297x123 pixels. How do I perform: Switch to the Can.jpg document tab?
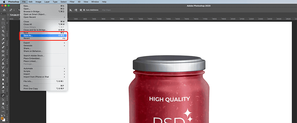15,15
